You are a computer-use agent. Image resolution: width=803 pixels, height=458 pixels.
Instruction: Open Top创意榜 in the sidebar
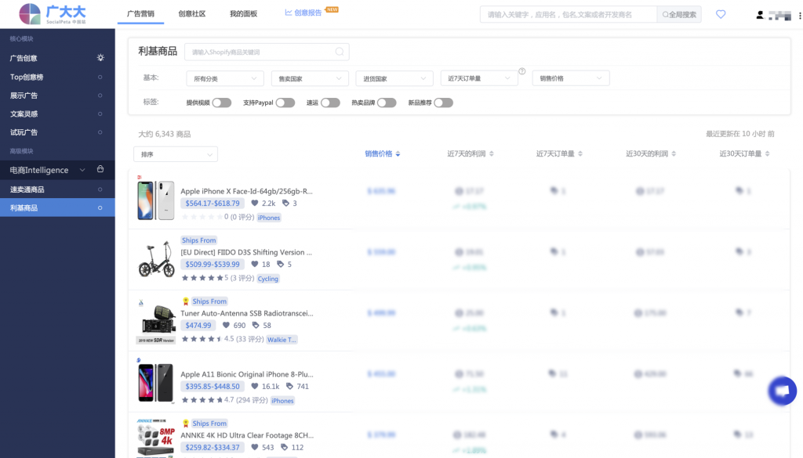(x=57, y=77)
